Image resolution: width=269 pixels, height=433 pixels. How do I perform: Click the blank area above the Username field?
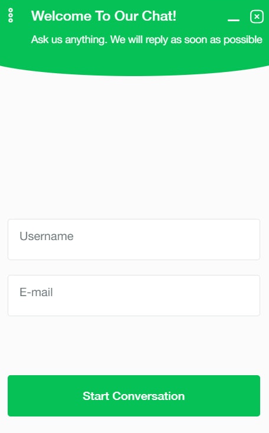pyautogui.click(x=134, y=146)
